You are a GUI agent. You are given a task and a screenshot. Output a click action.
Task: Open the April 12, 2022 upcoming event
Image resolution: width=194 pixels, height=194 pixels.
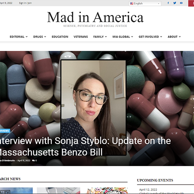[148, 189]
